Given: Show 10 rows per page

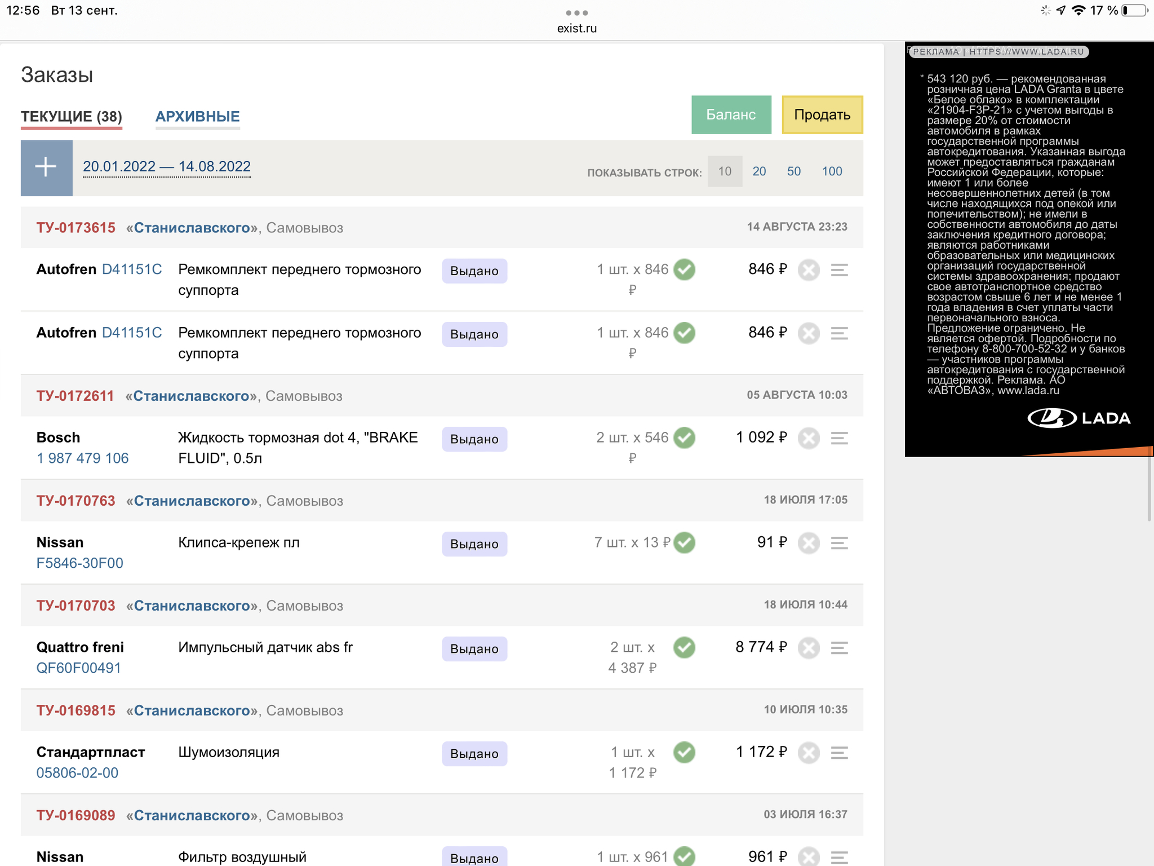Looking at the screenshot, I should pyautogui.click(x=725, y=171).
